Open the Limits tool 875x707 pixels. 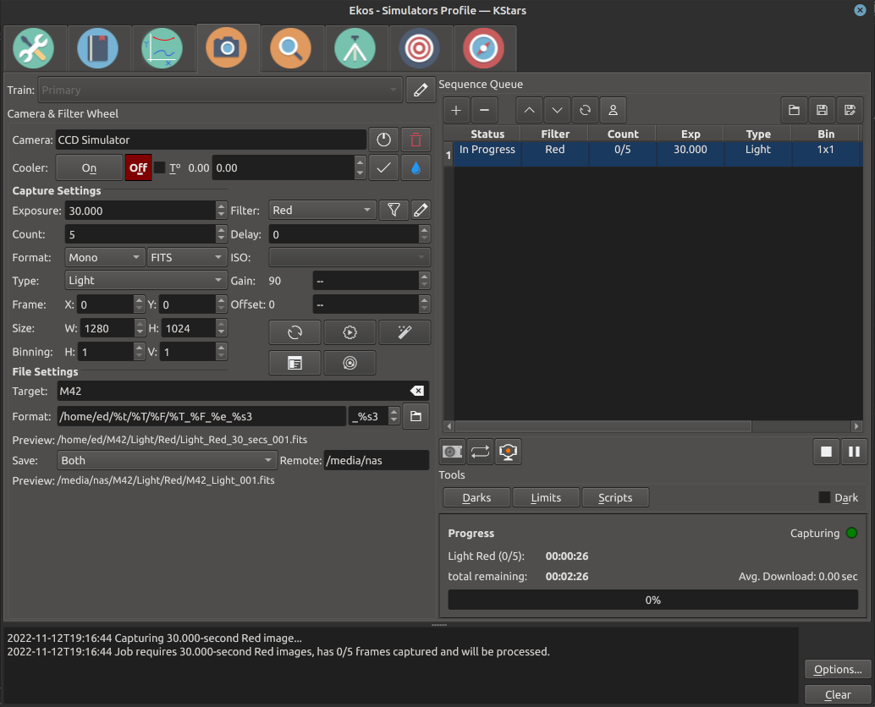coord(546,497)
